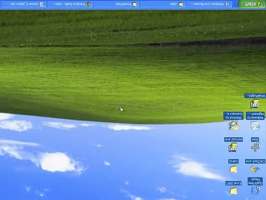The height and width of the screenshot is (200, 266).
Task: Select the msicuu2.exe desktop icon
Action: coord(233,145)
